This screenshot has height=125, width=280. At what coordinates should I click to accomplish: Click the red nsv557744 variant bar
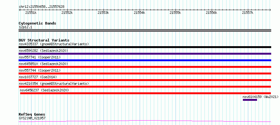145,73
